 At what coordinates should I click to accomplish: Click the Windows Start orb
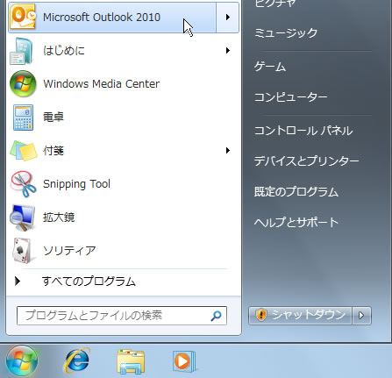22,360
